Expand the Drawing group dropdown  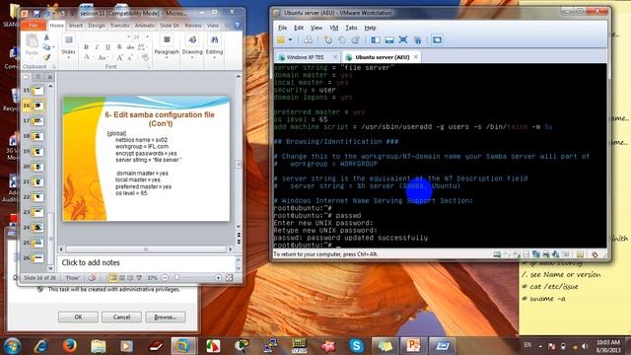point(192,57)
